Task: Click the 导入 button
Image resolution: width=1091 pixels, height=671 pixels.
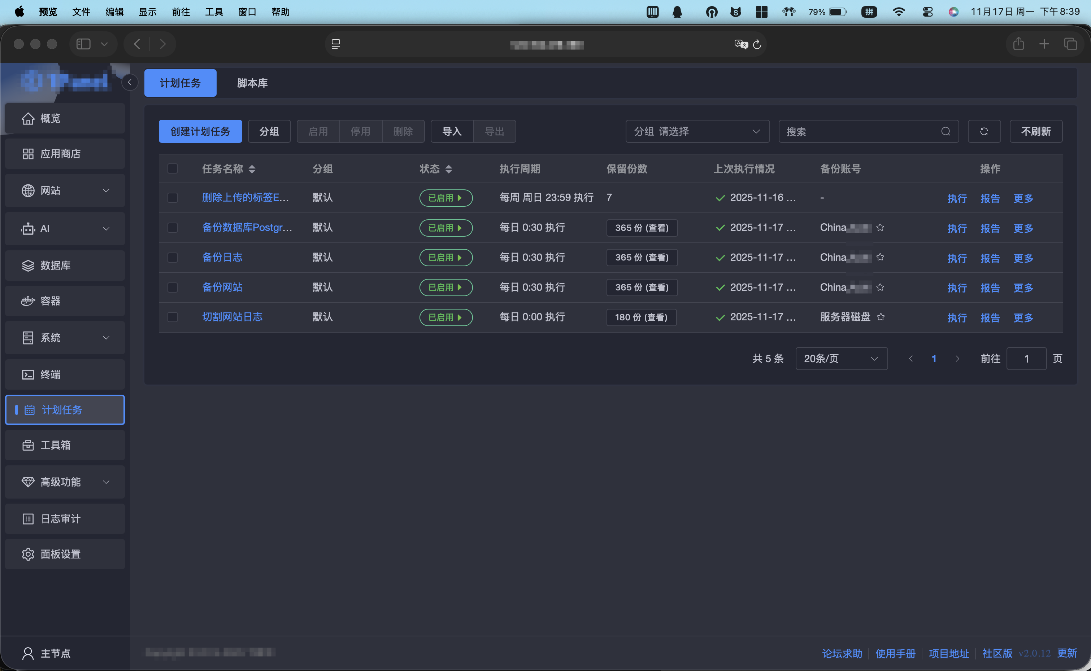Action: click(452, 131)
